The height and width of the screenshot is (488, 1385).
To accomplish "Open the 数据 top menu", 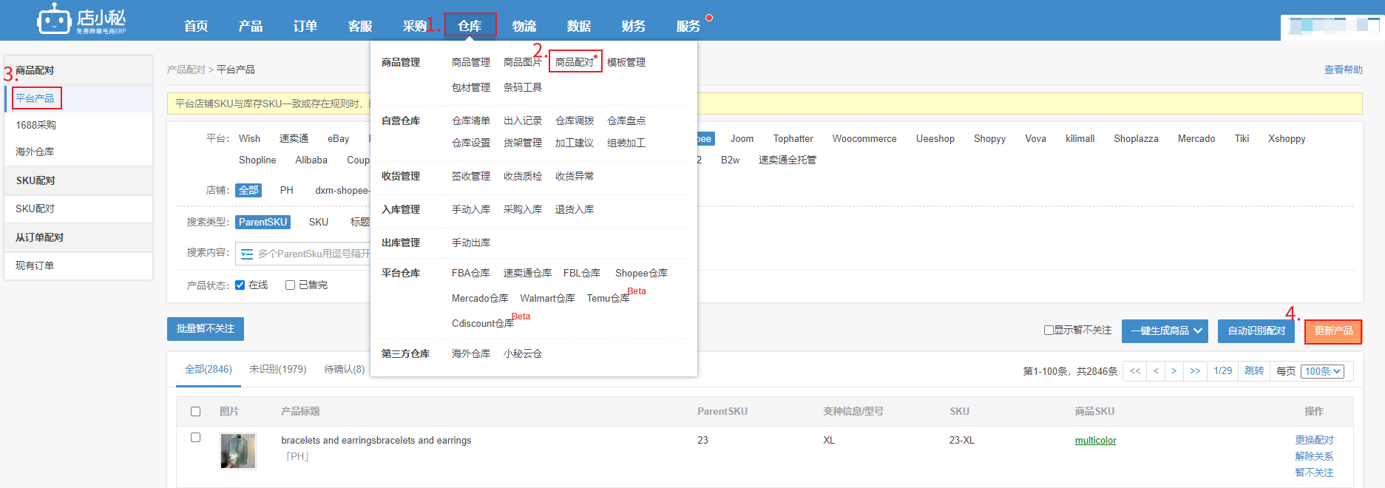I will click(x=579, y=26).
